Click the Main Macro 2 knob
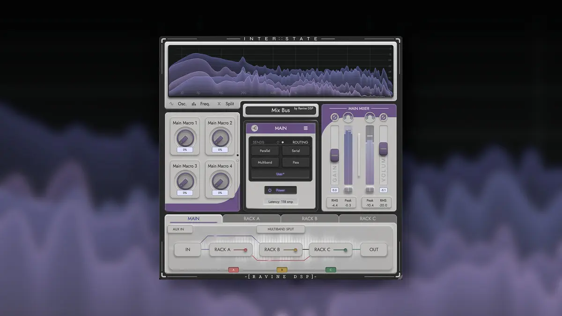Viewport: 562px width, 316px height. click(x=220, y=138)
